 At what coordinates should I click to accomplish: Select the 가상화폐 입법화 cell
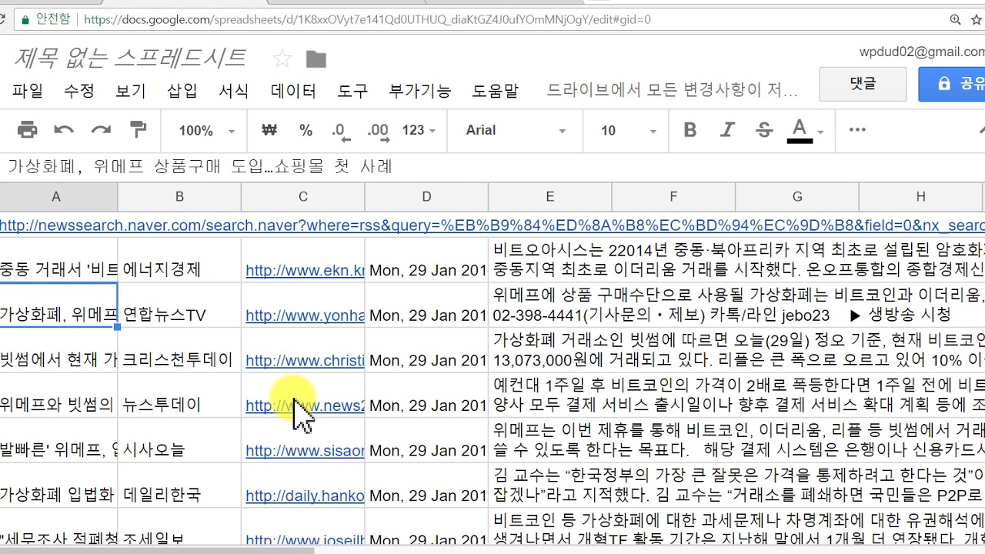click(58, 486)
